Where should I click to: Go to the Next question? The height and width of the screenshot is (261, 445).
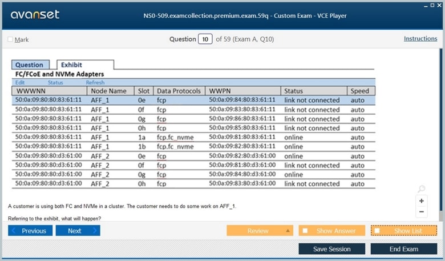(78, 231)
